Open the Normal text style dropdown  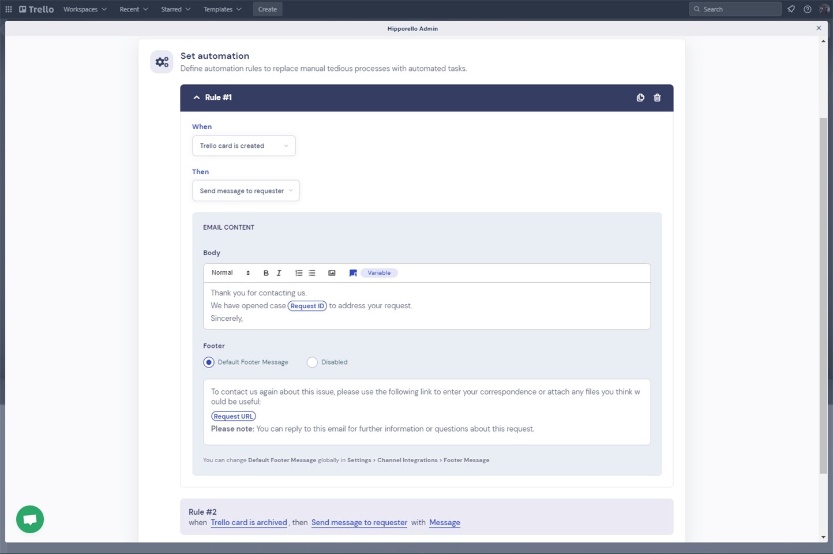click(231, 273)
